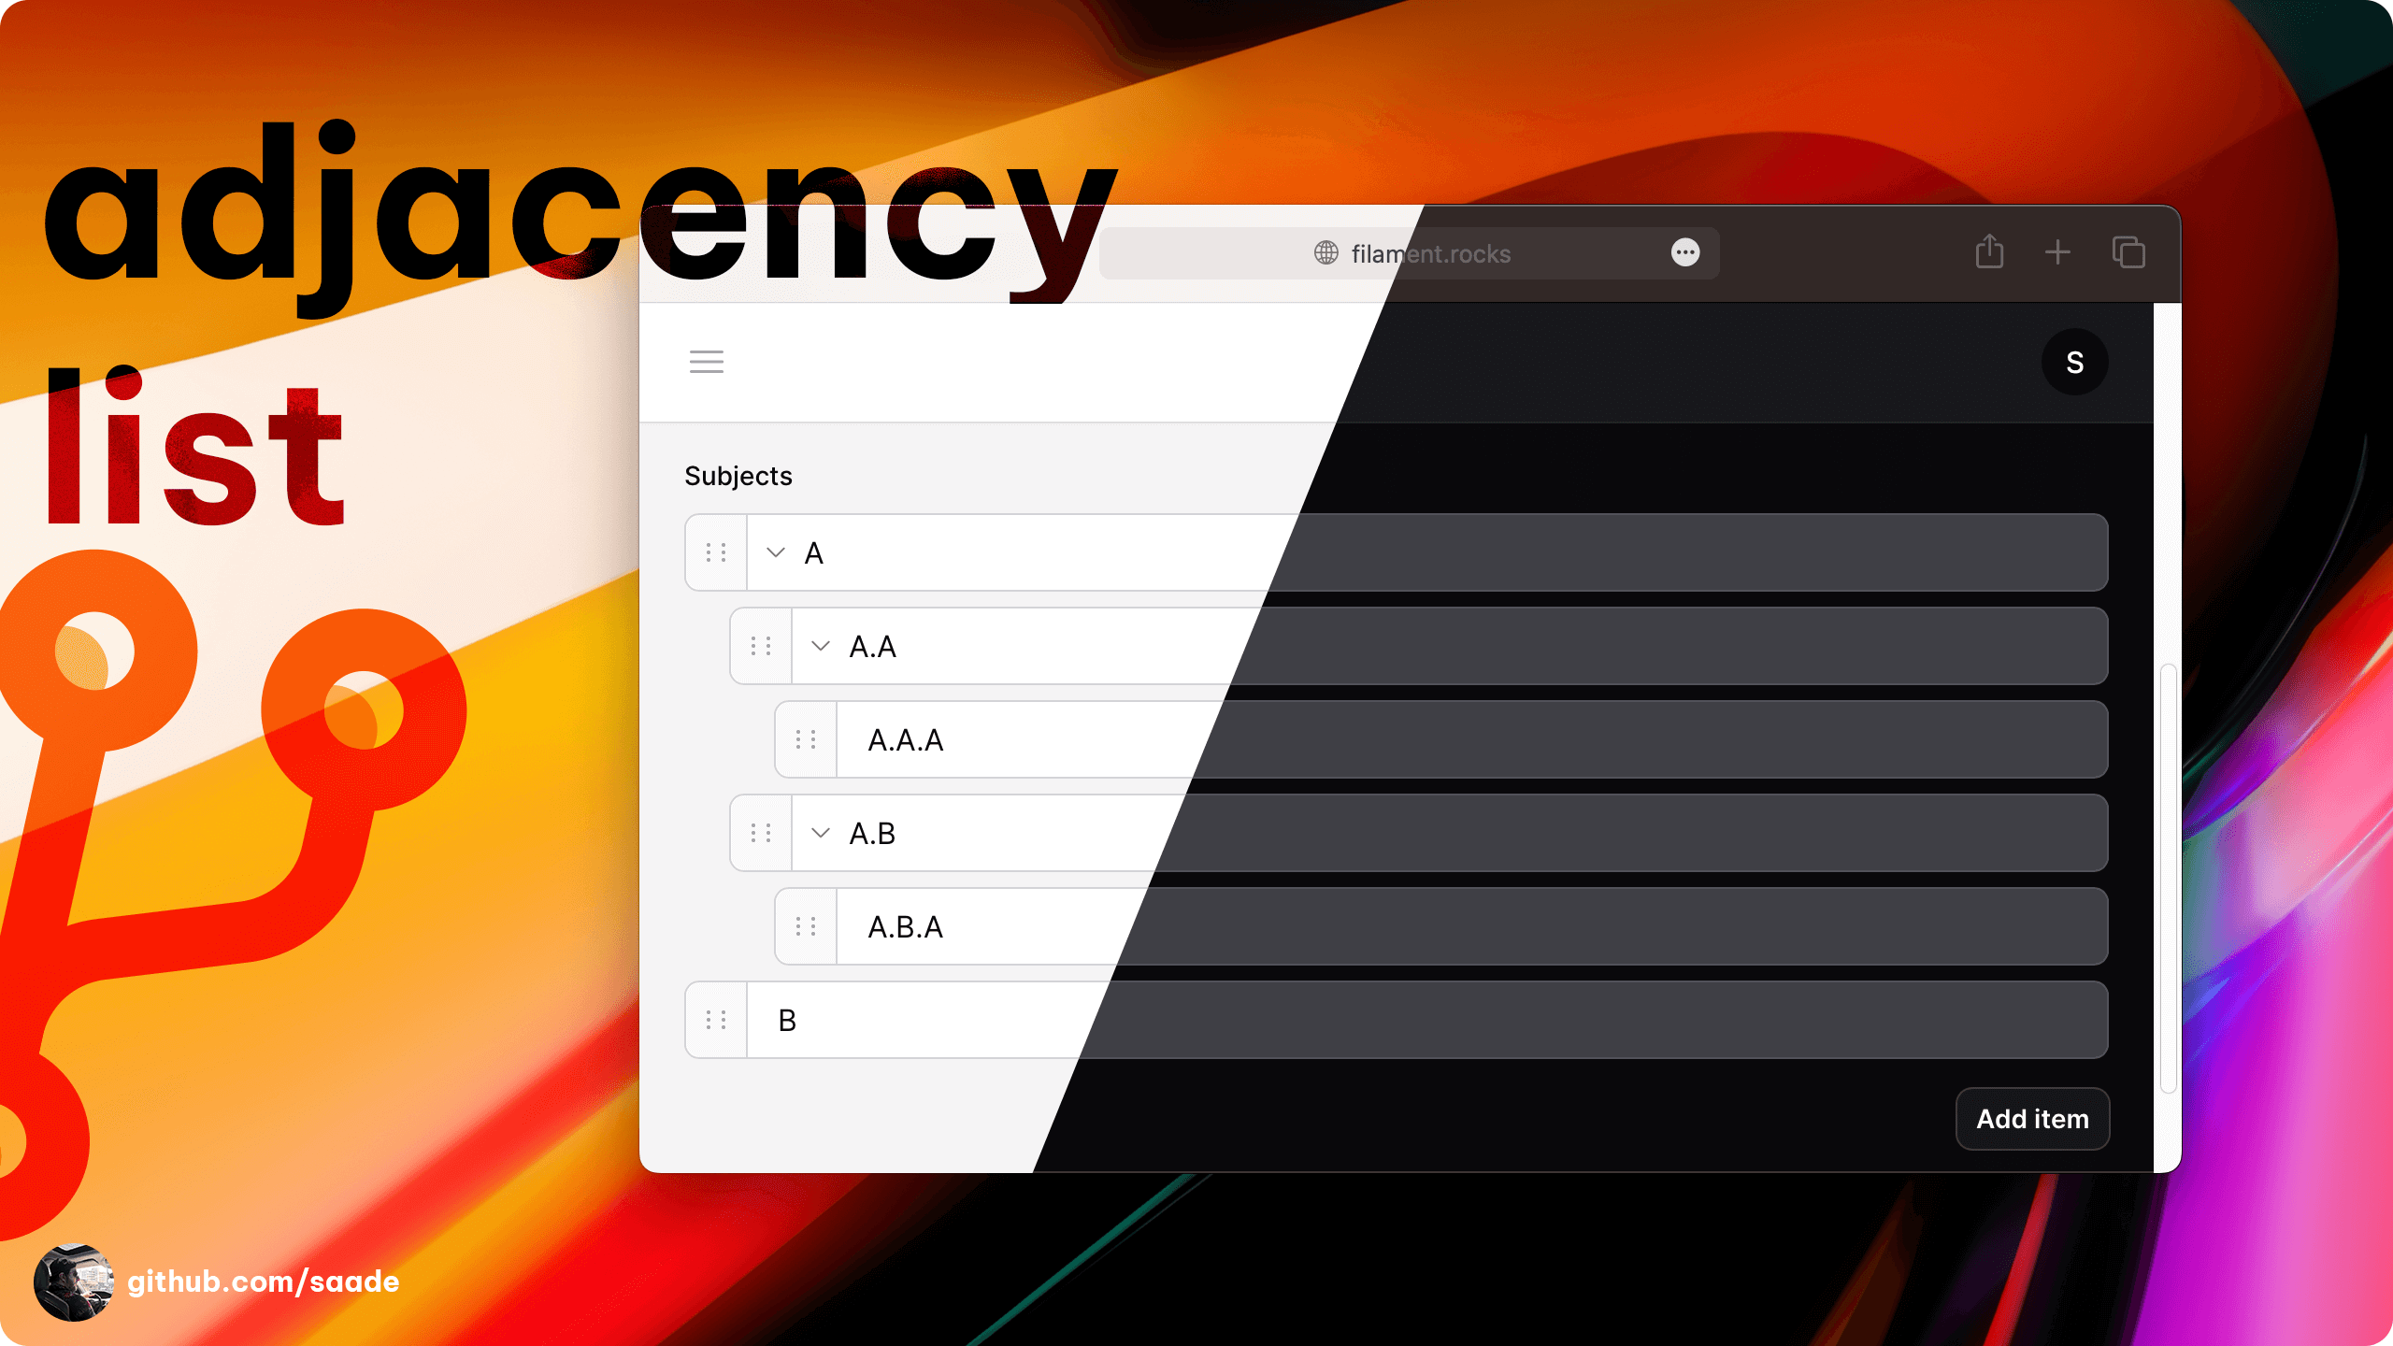Click the Add item button
Screen dimensions: 2393x1346
[x=2033, y=1118]
